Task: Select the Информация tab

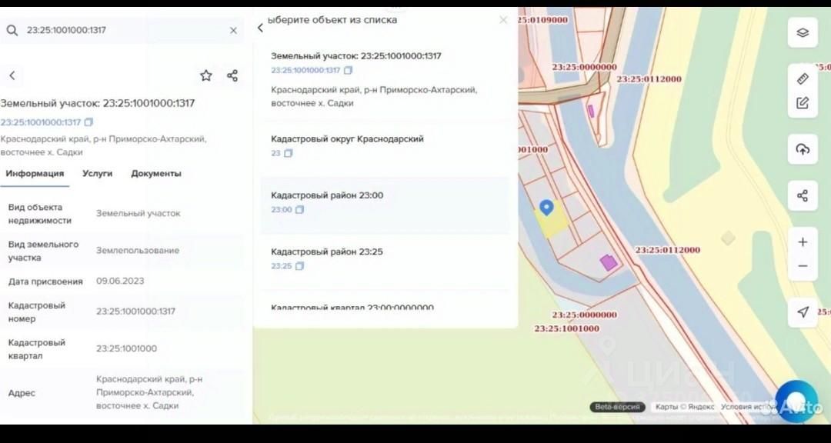Action: pyautogui.click(x=35, y=174)
